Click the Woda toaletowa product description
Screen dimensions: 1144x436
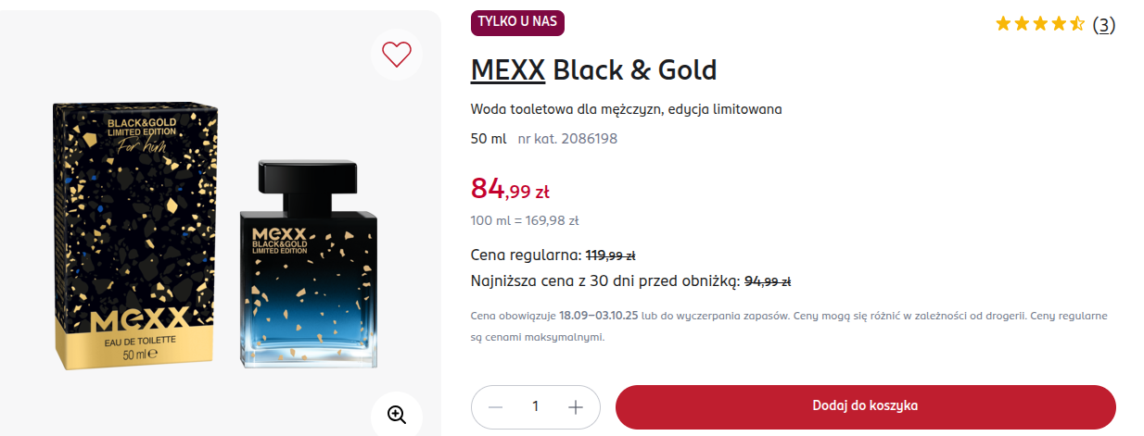(x=627, y=109)
